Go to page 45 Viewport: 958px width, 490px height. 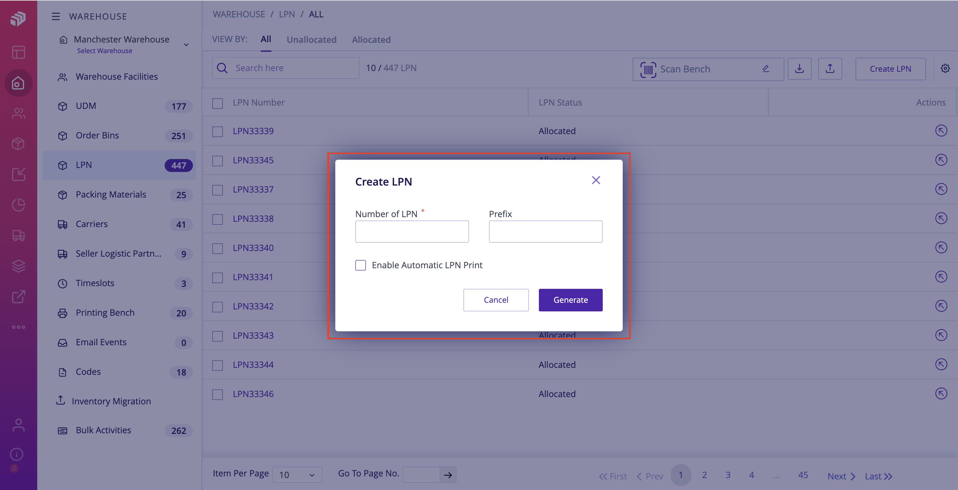(803, 475)
